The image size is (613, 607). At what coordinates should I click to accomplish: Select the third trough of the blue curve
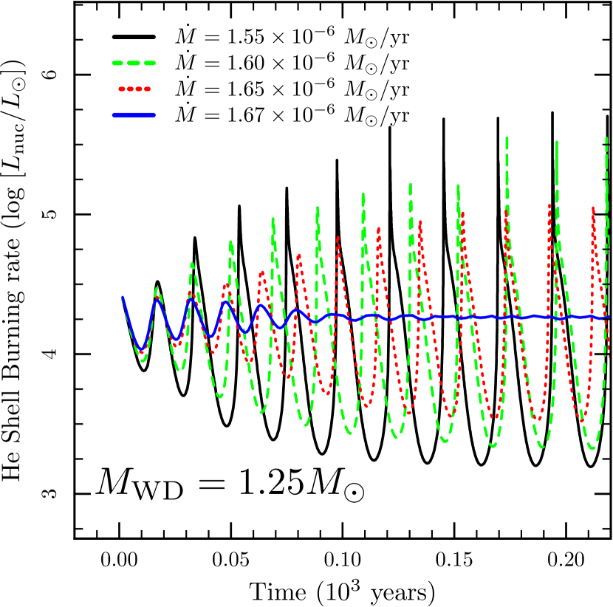pyautogui.click(x=210, y=337)
